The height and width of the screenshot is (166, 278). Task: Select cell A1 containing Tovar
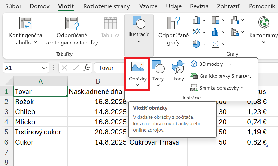tap(41, 91)
